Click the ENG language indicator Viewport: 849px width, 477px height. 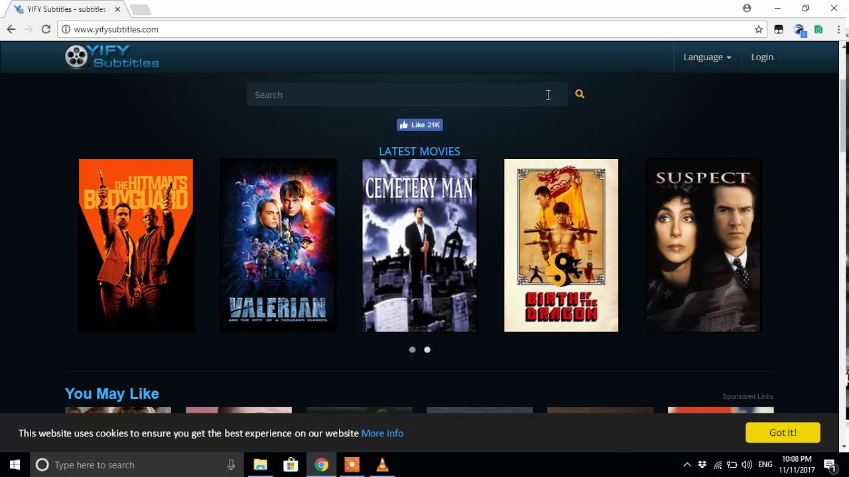[x=765, y=464]
